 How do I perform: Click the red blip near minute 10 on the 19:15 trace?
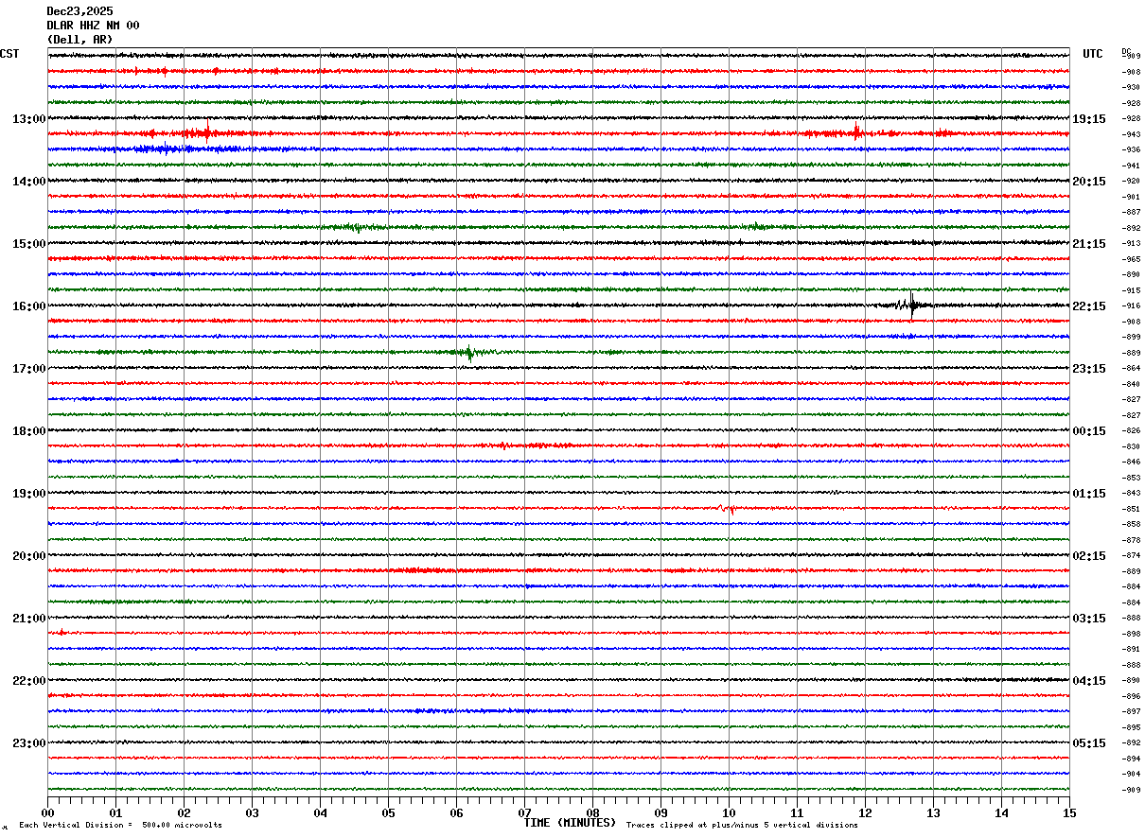726,509
